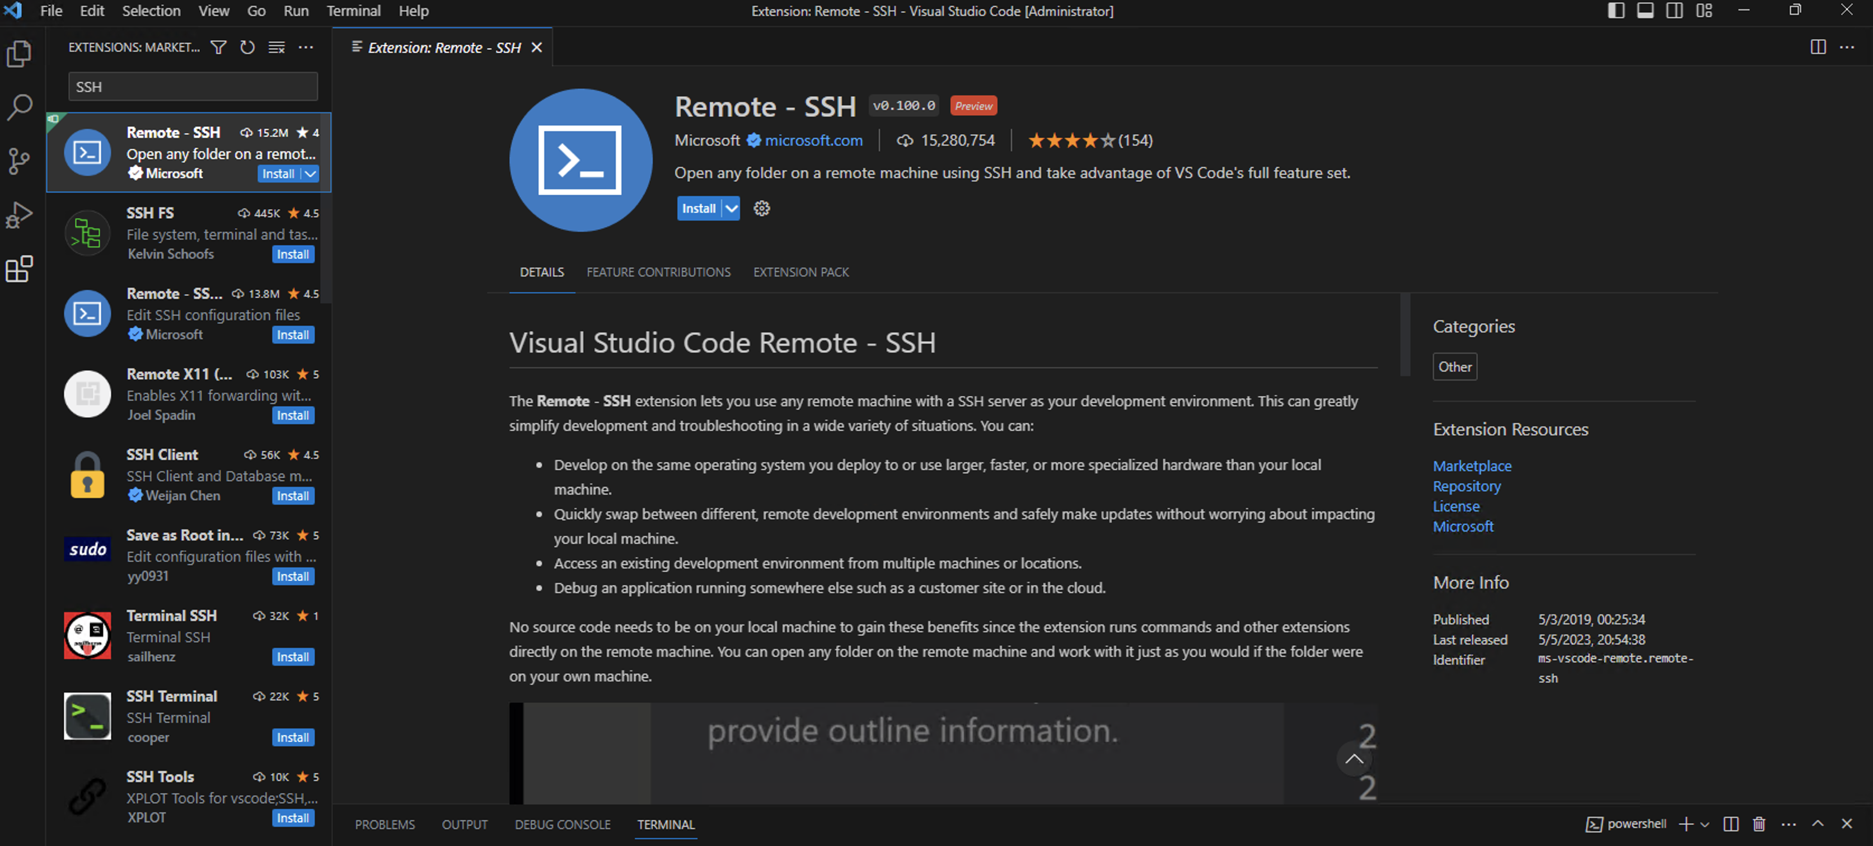
Task: Toggle primary side bar layout button
Action: 1616,11
